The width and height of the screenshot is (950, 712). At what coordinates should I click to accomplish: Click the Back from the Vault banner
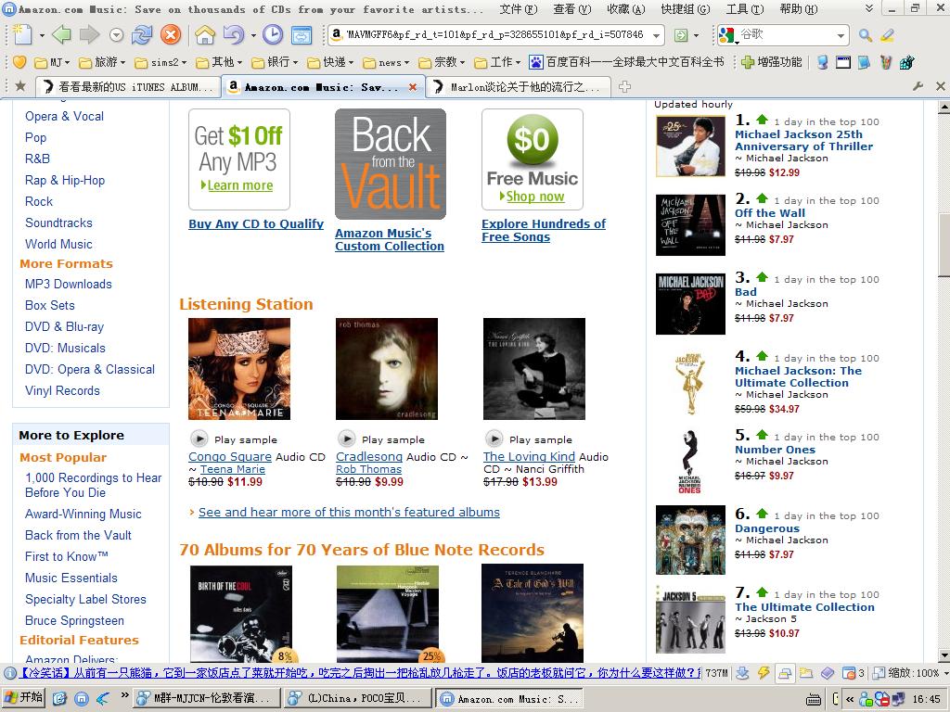point(391,164)
